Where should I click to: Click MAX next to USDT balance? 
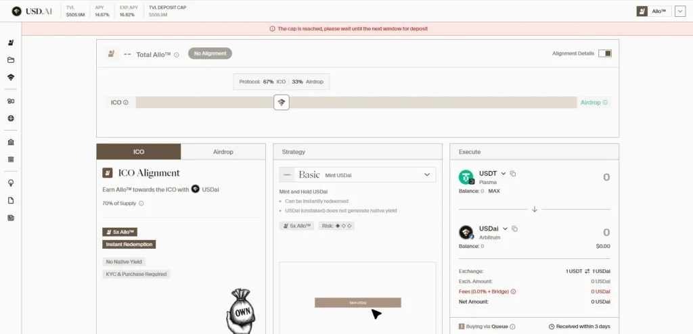pyautogui.click(x=494, y=191)
